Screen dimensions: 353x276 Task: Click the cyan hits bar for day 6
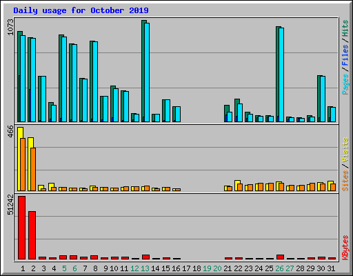point(74,83)
